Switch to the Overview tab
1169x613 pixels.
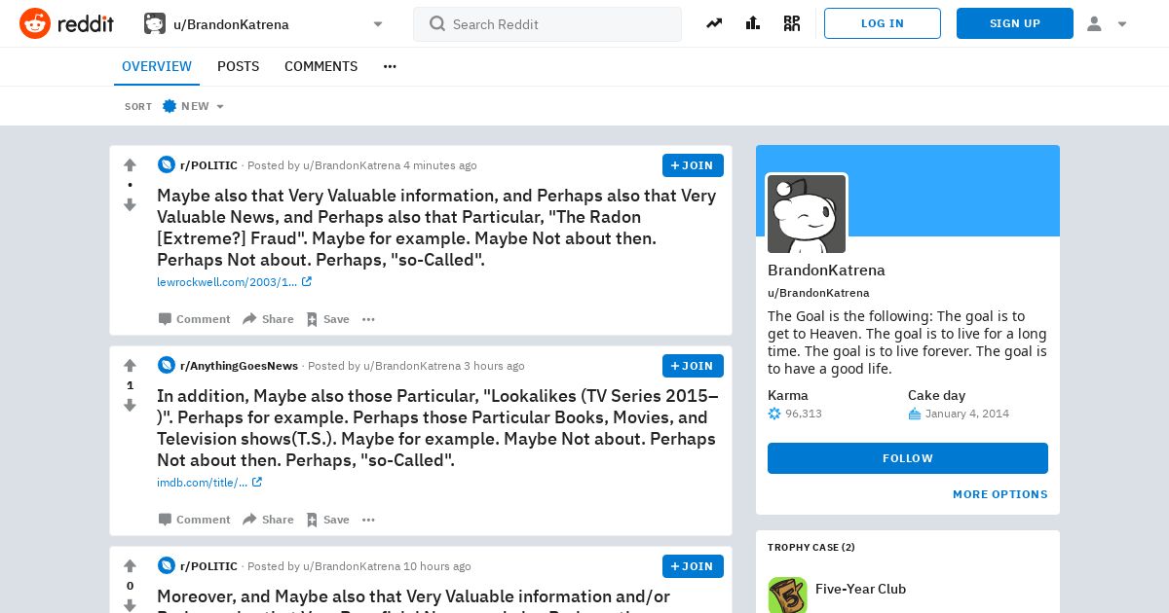(157, 66)
